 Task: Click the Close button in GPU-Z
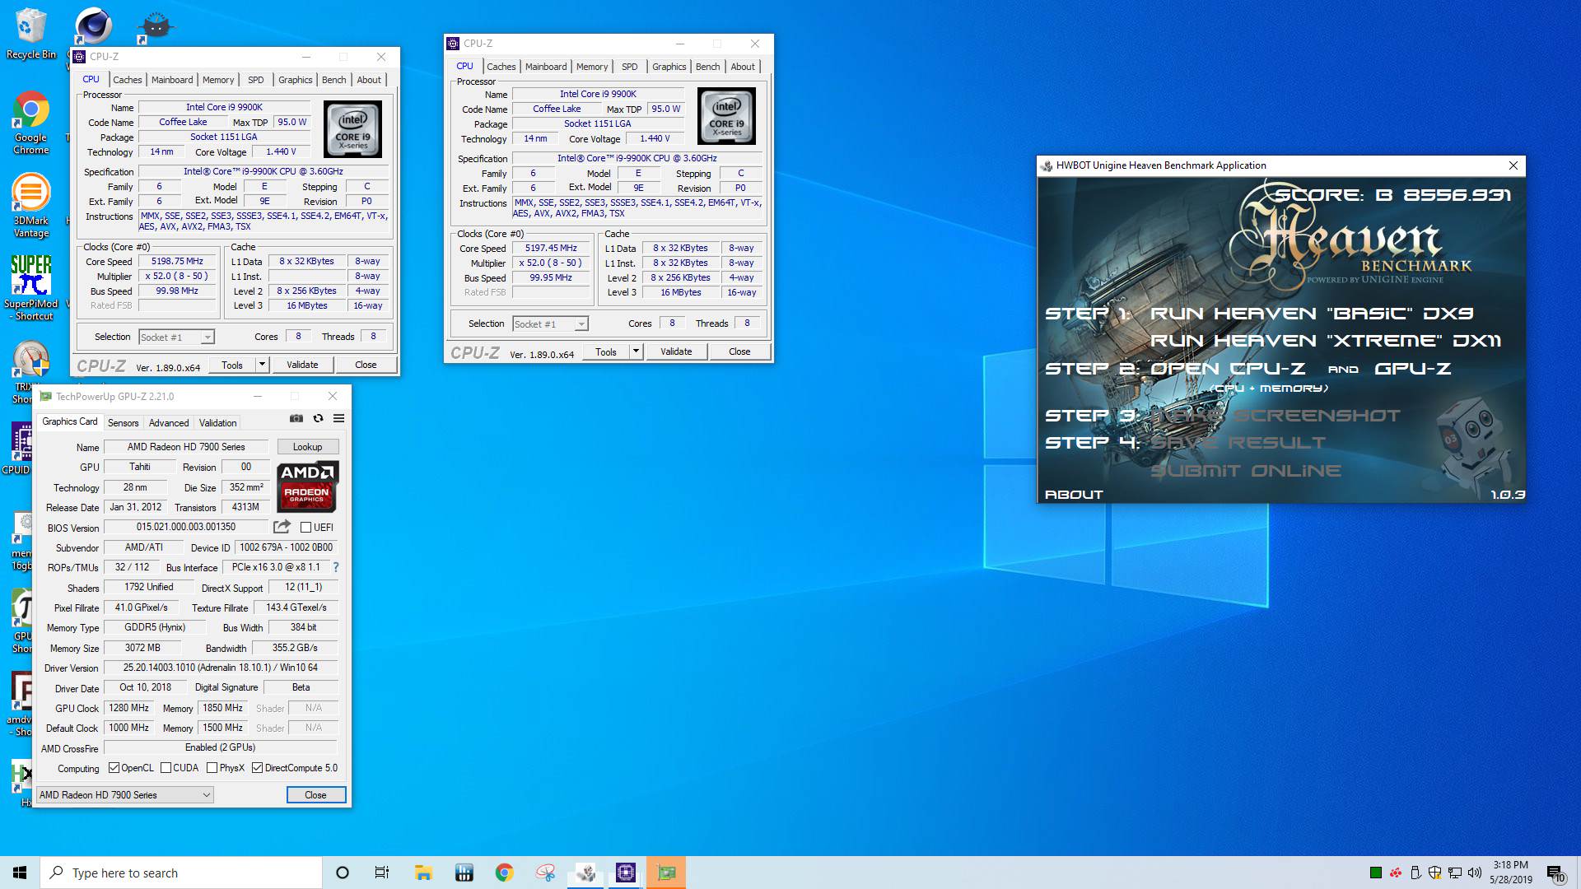(x=315, y=794)
